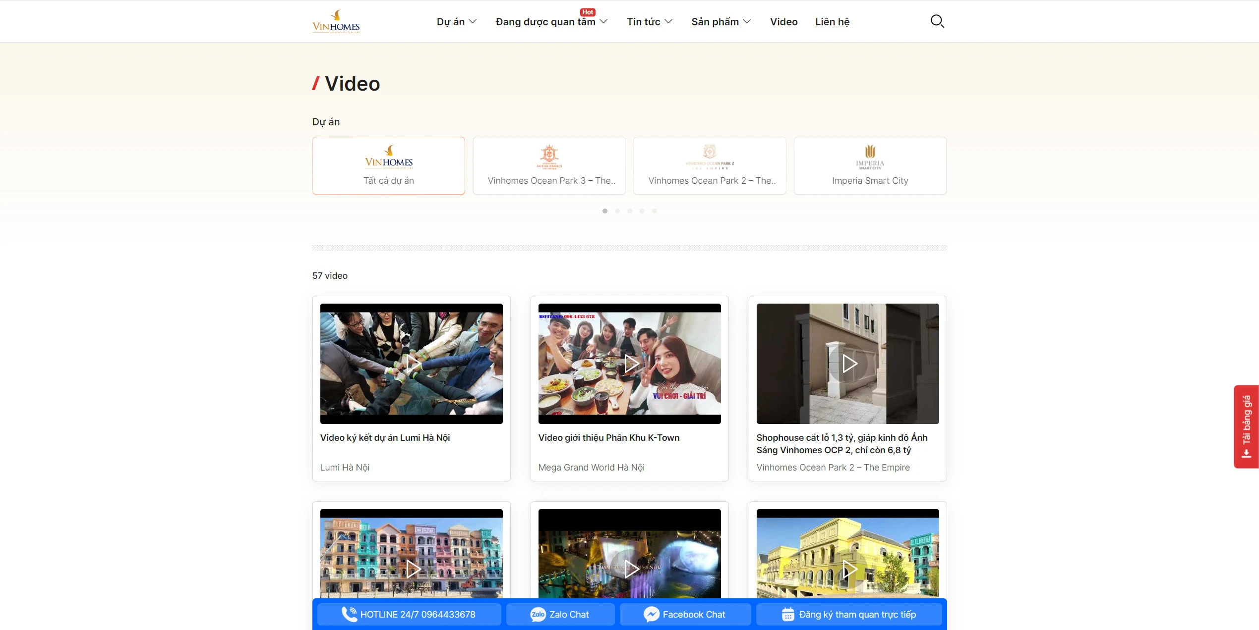Click the Messenger icon beside Facebook Chat
Viewport: 1259px width, 630px height.
[651, 614]
